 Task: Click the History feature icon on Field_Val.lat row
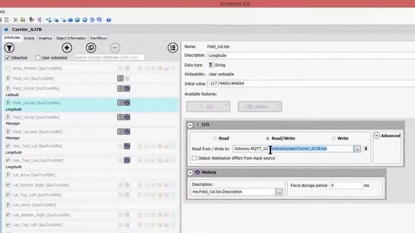[127, 89]
